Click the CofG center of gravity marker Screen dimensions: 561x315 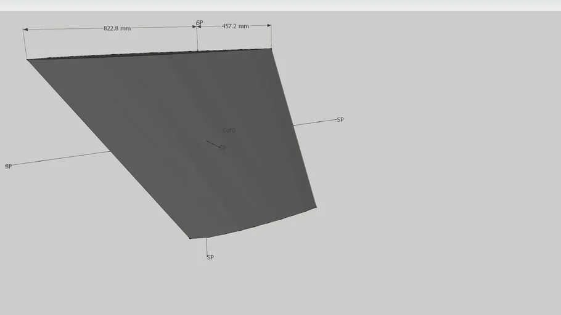pyautogui.click(x=229, y=130)
